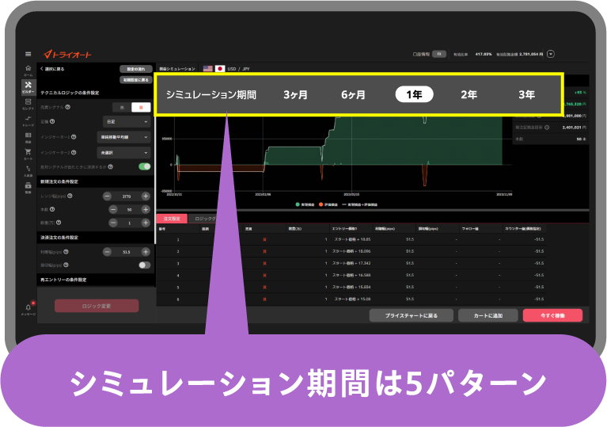Open the hamburger menu next to the logo

click(28, 54)
